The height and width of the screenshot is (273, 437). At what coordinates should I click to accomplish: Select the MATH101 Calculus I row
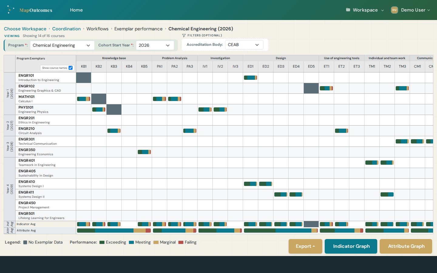tap(46, 99)
